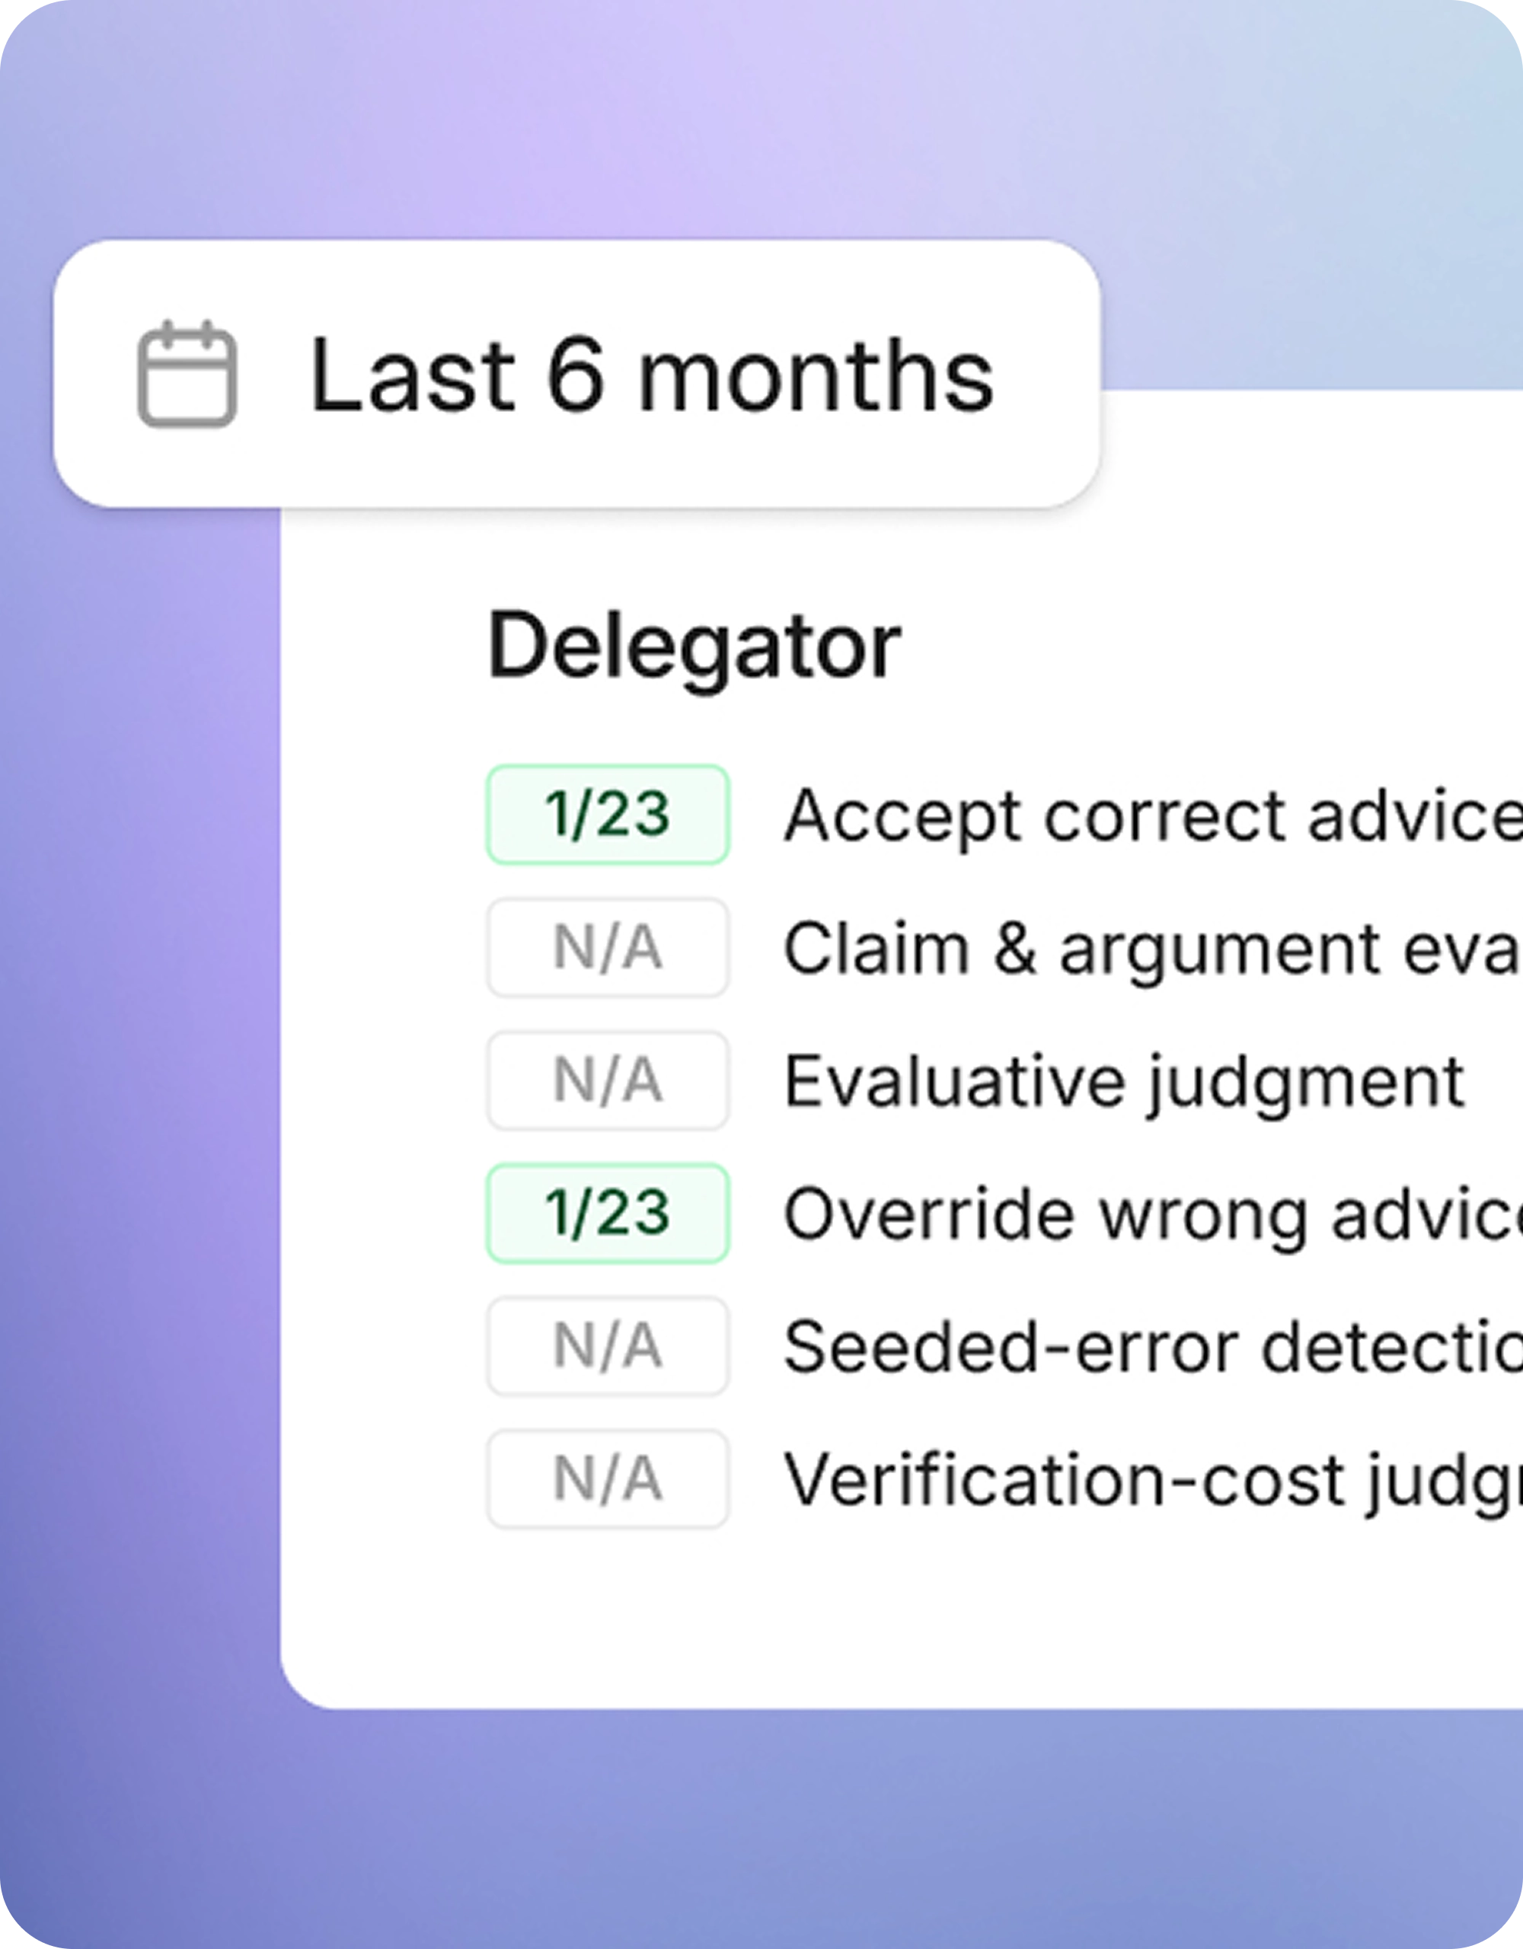Click the N/A badge beside Claim & argument
Screen dimensions: 1523x1949
coord(608,947)
